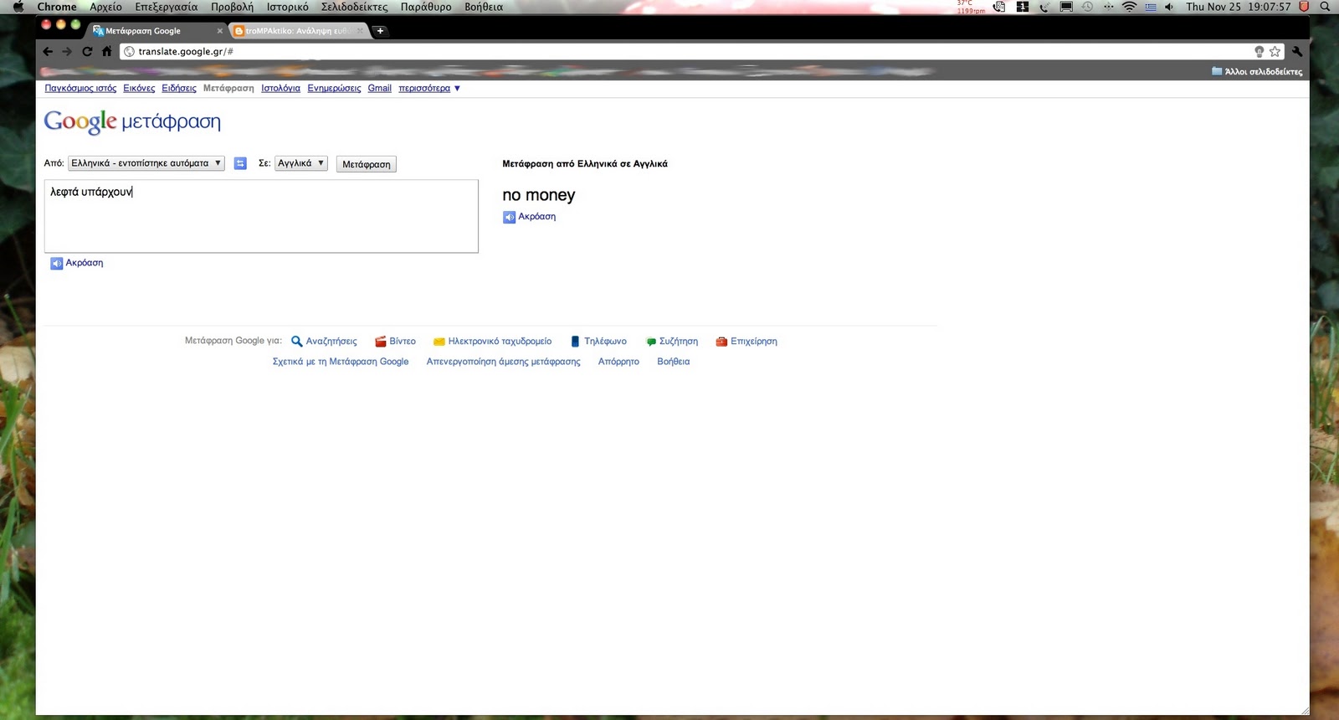Screen dimensions: 1339x720
Task: Expand the περισσότερα menu
Action: point(428,88)
